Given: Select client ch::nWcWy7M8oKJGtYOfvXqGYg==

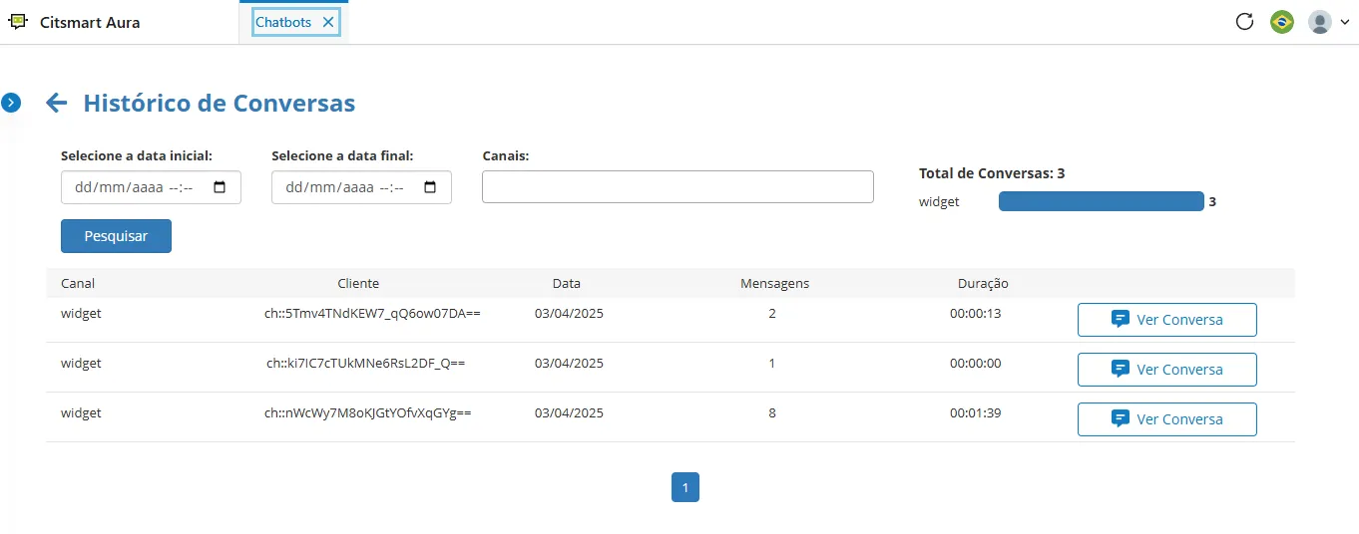Looking at the screenshot, I should coord(367,412).
